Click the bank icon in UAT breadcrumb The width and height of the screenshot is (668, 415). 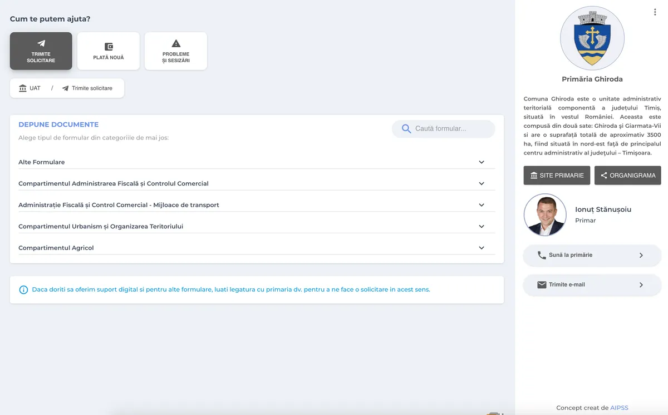tap(23, 88)
